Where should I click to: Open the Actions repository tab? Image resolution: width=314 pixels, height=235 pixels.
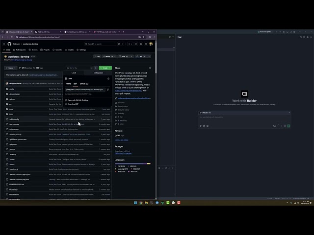33,50
